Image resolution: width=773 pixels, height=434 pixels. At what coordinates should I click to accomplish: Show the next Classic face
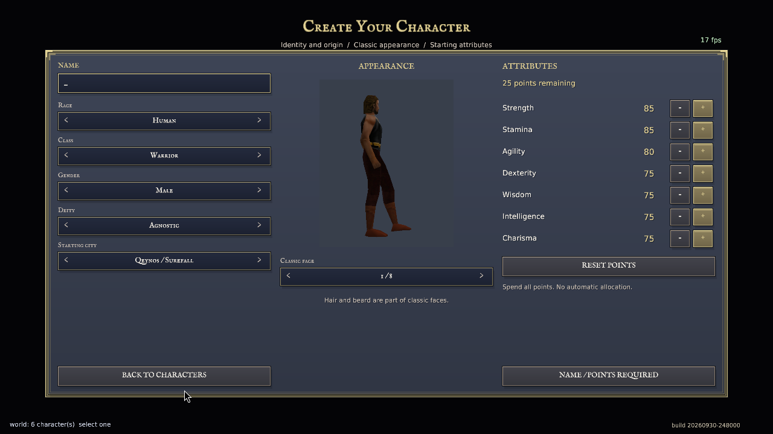coord(481,276)
